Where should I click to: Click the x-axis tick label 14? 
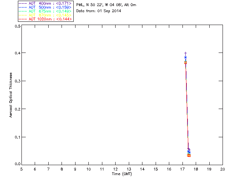tap(142, 169)
